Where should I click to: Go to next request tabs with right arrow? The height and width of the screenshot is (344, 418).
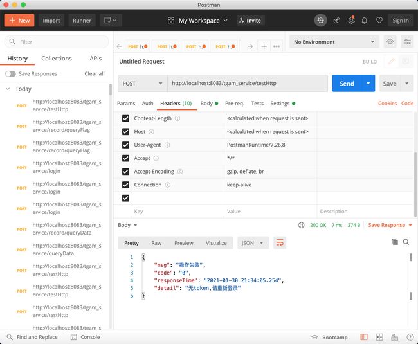[x=250, y=46]
